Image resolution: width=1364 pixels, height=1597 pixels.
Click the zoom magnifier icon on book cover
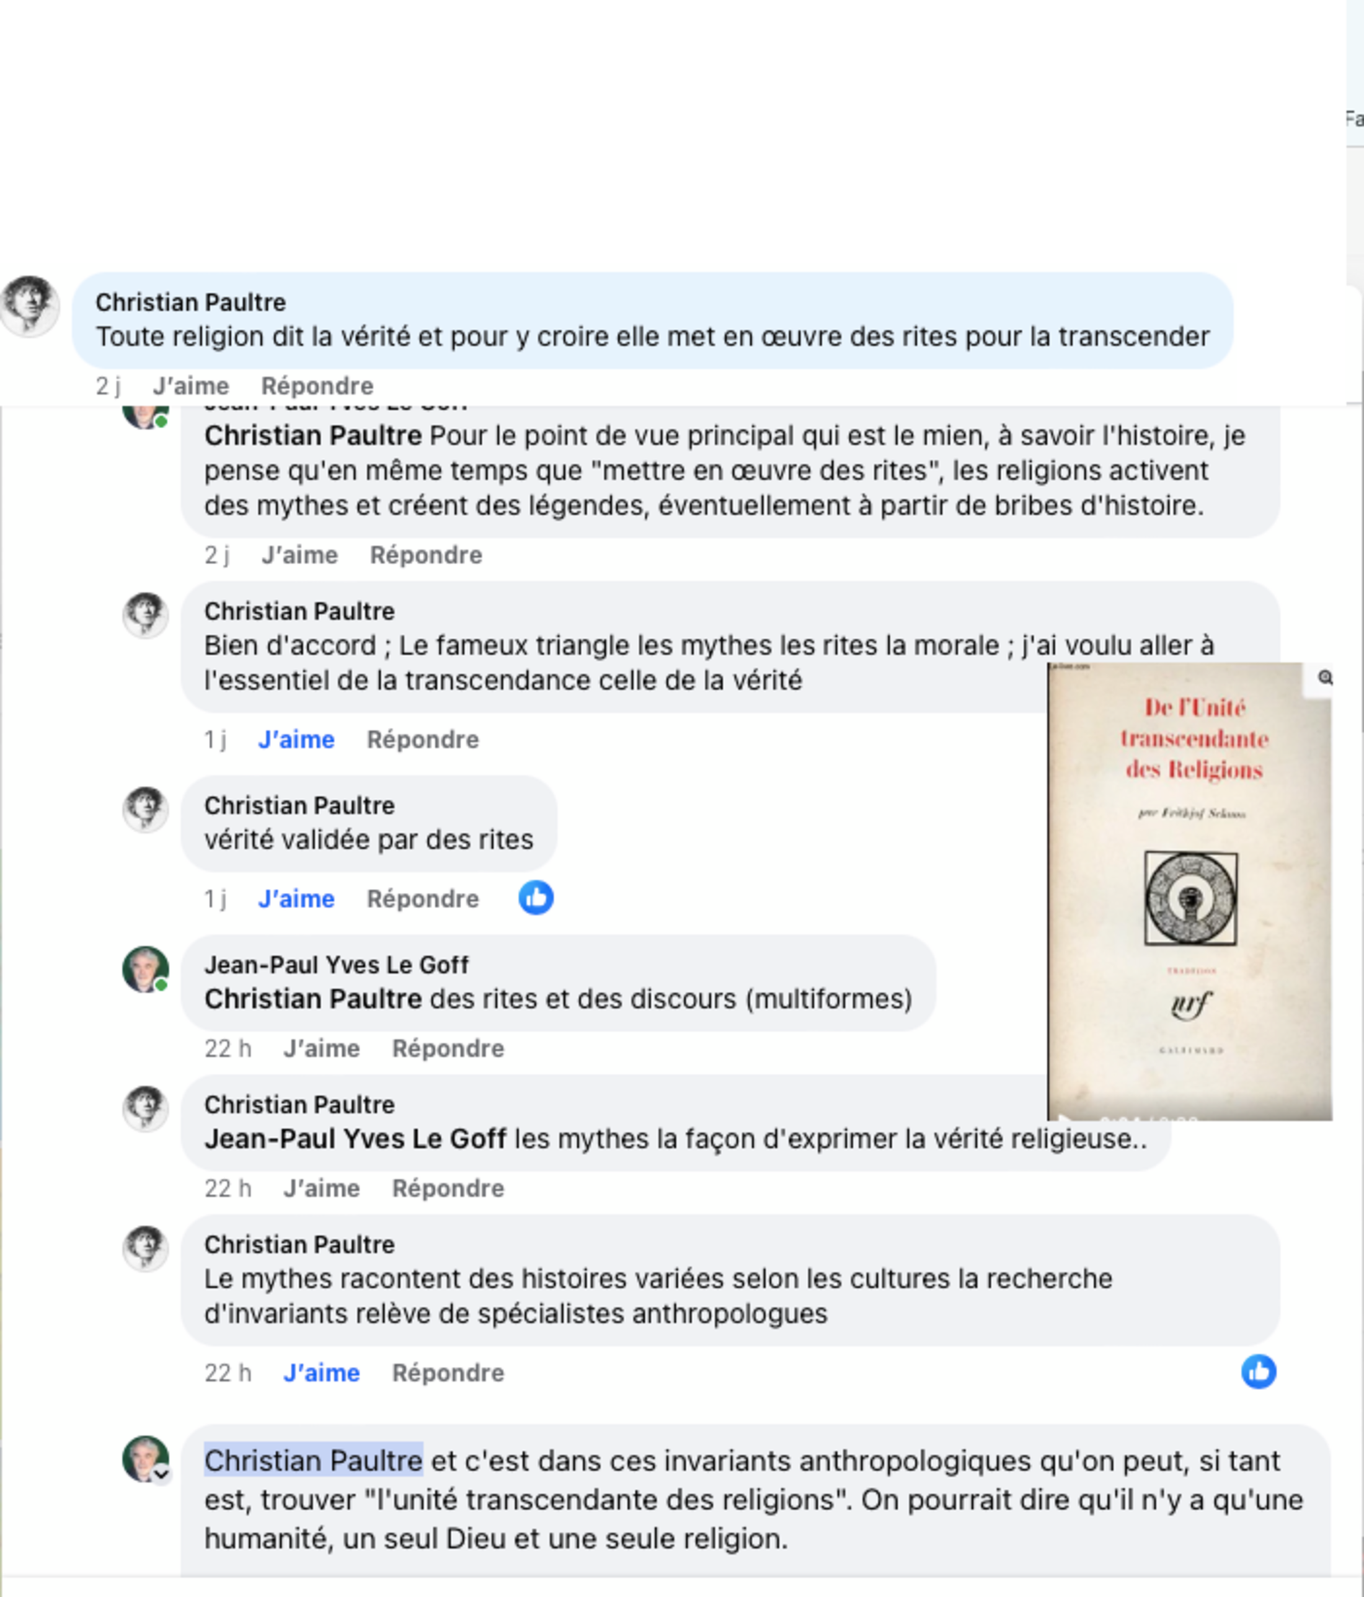click(x=1325, y=678)
